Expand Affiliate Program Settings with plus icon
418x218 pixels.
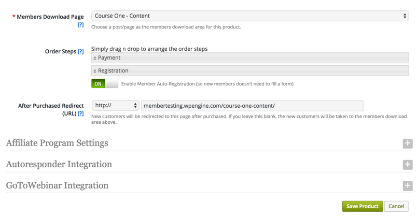408,143
